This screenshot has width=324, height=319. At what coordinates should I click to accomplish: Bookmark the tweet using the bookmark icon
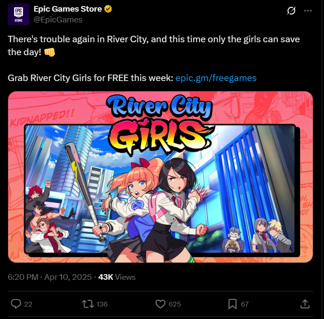pos(233,304)
